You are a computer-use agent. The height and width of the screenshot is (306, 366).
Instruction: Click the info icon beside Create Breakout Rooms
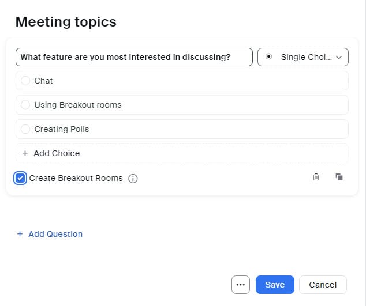pyautogui.click(x=133, y=179)
